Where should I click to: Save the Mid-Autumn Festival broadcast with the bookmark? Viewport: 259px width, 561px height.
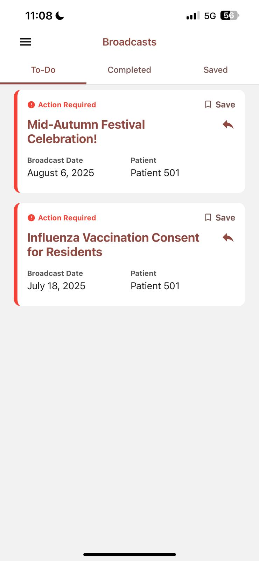(220, 104)
